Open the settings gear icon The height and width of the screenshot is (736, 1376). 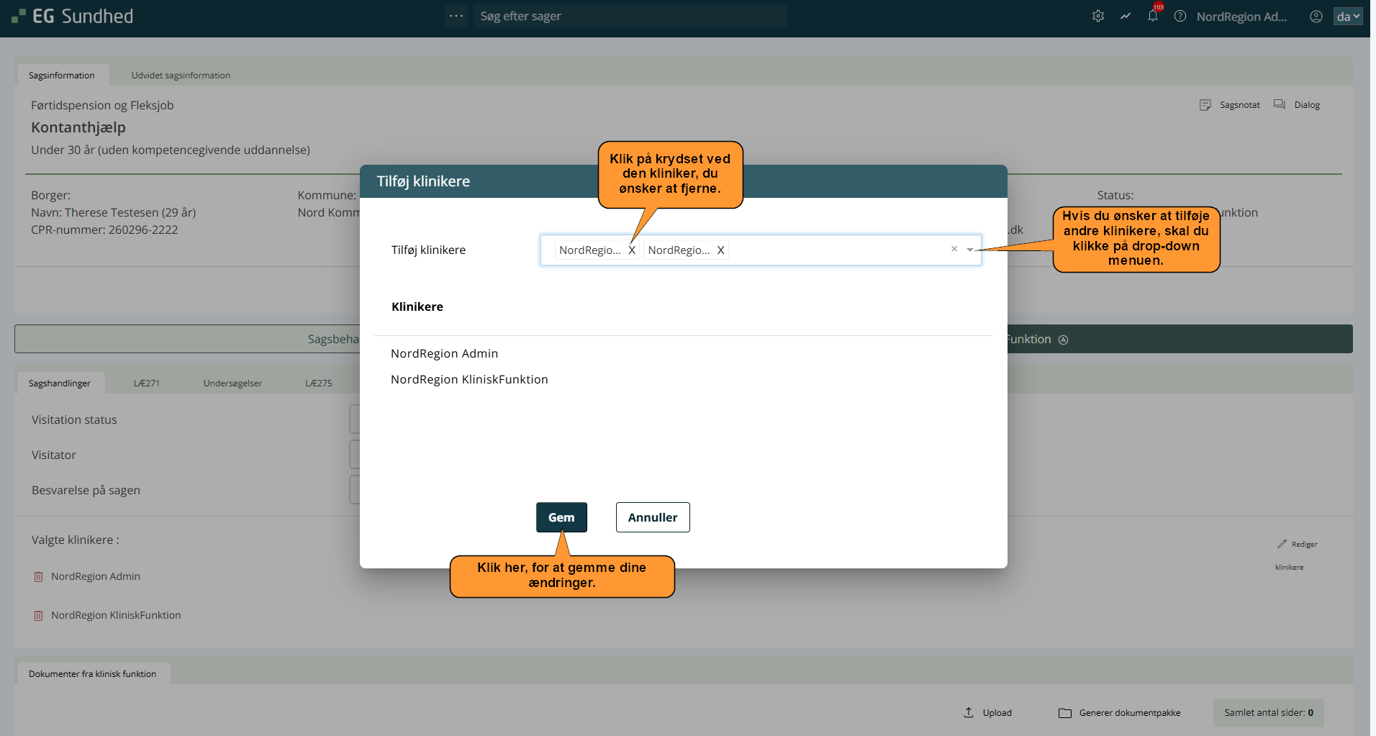tap(1097, 16)
